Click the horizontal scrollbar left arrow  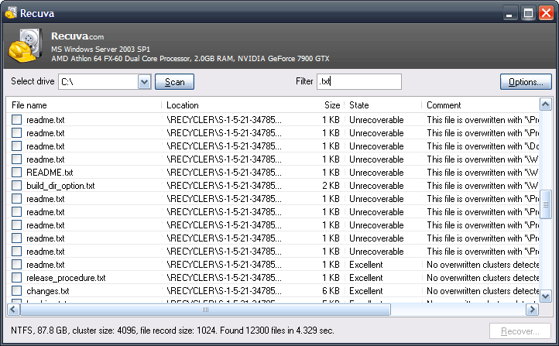(x=14, y=310)
